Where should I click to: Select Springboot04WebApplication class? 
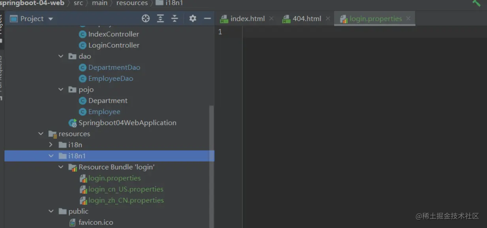(127, 122)
